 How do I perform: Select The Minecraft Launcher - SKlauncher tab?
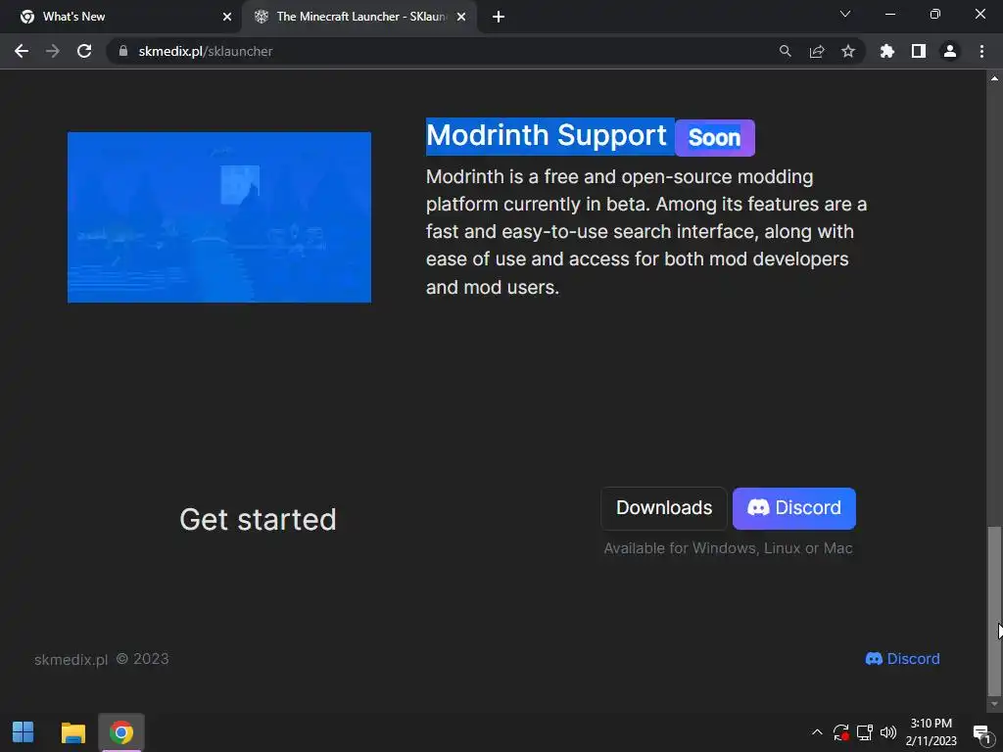(x=359, y=17)
